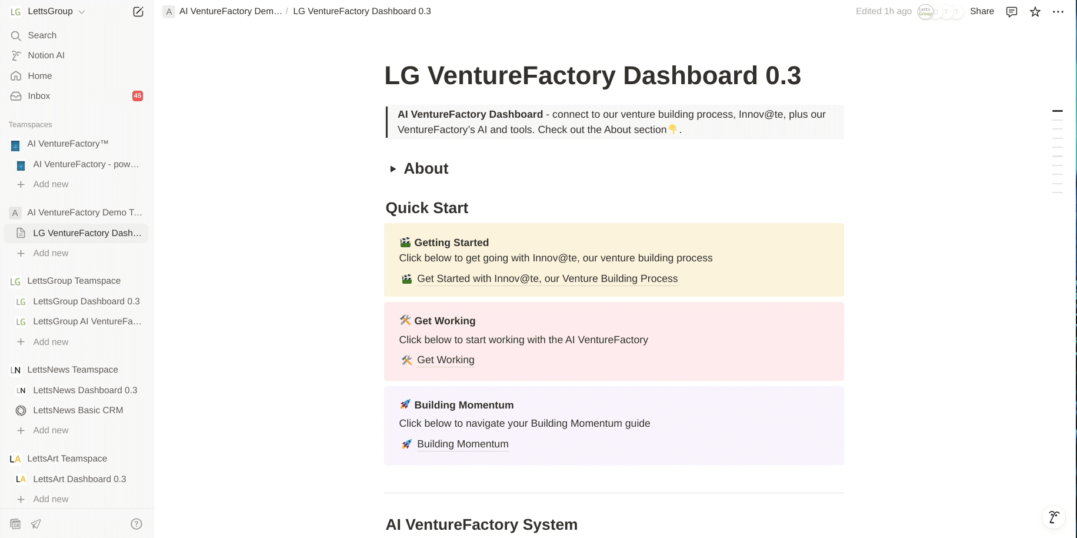Open the Inbox with 45 notifications

76,96
